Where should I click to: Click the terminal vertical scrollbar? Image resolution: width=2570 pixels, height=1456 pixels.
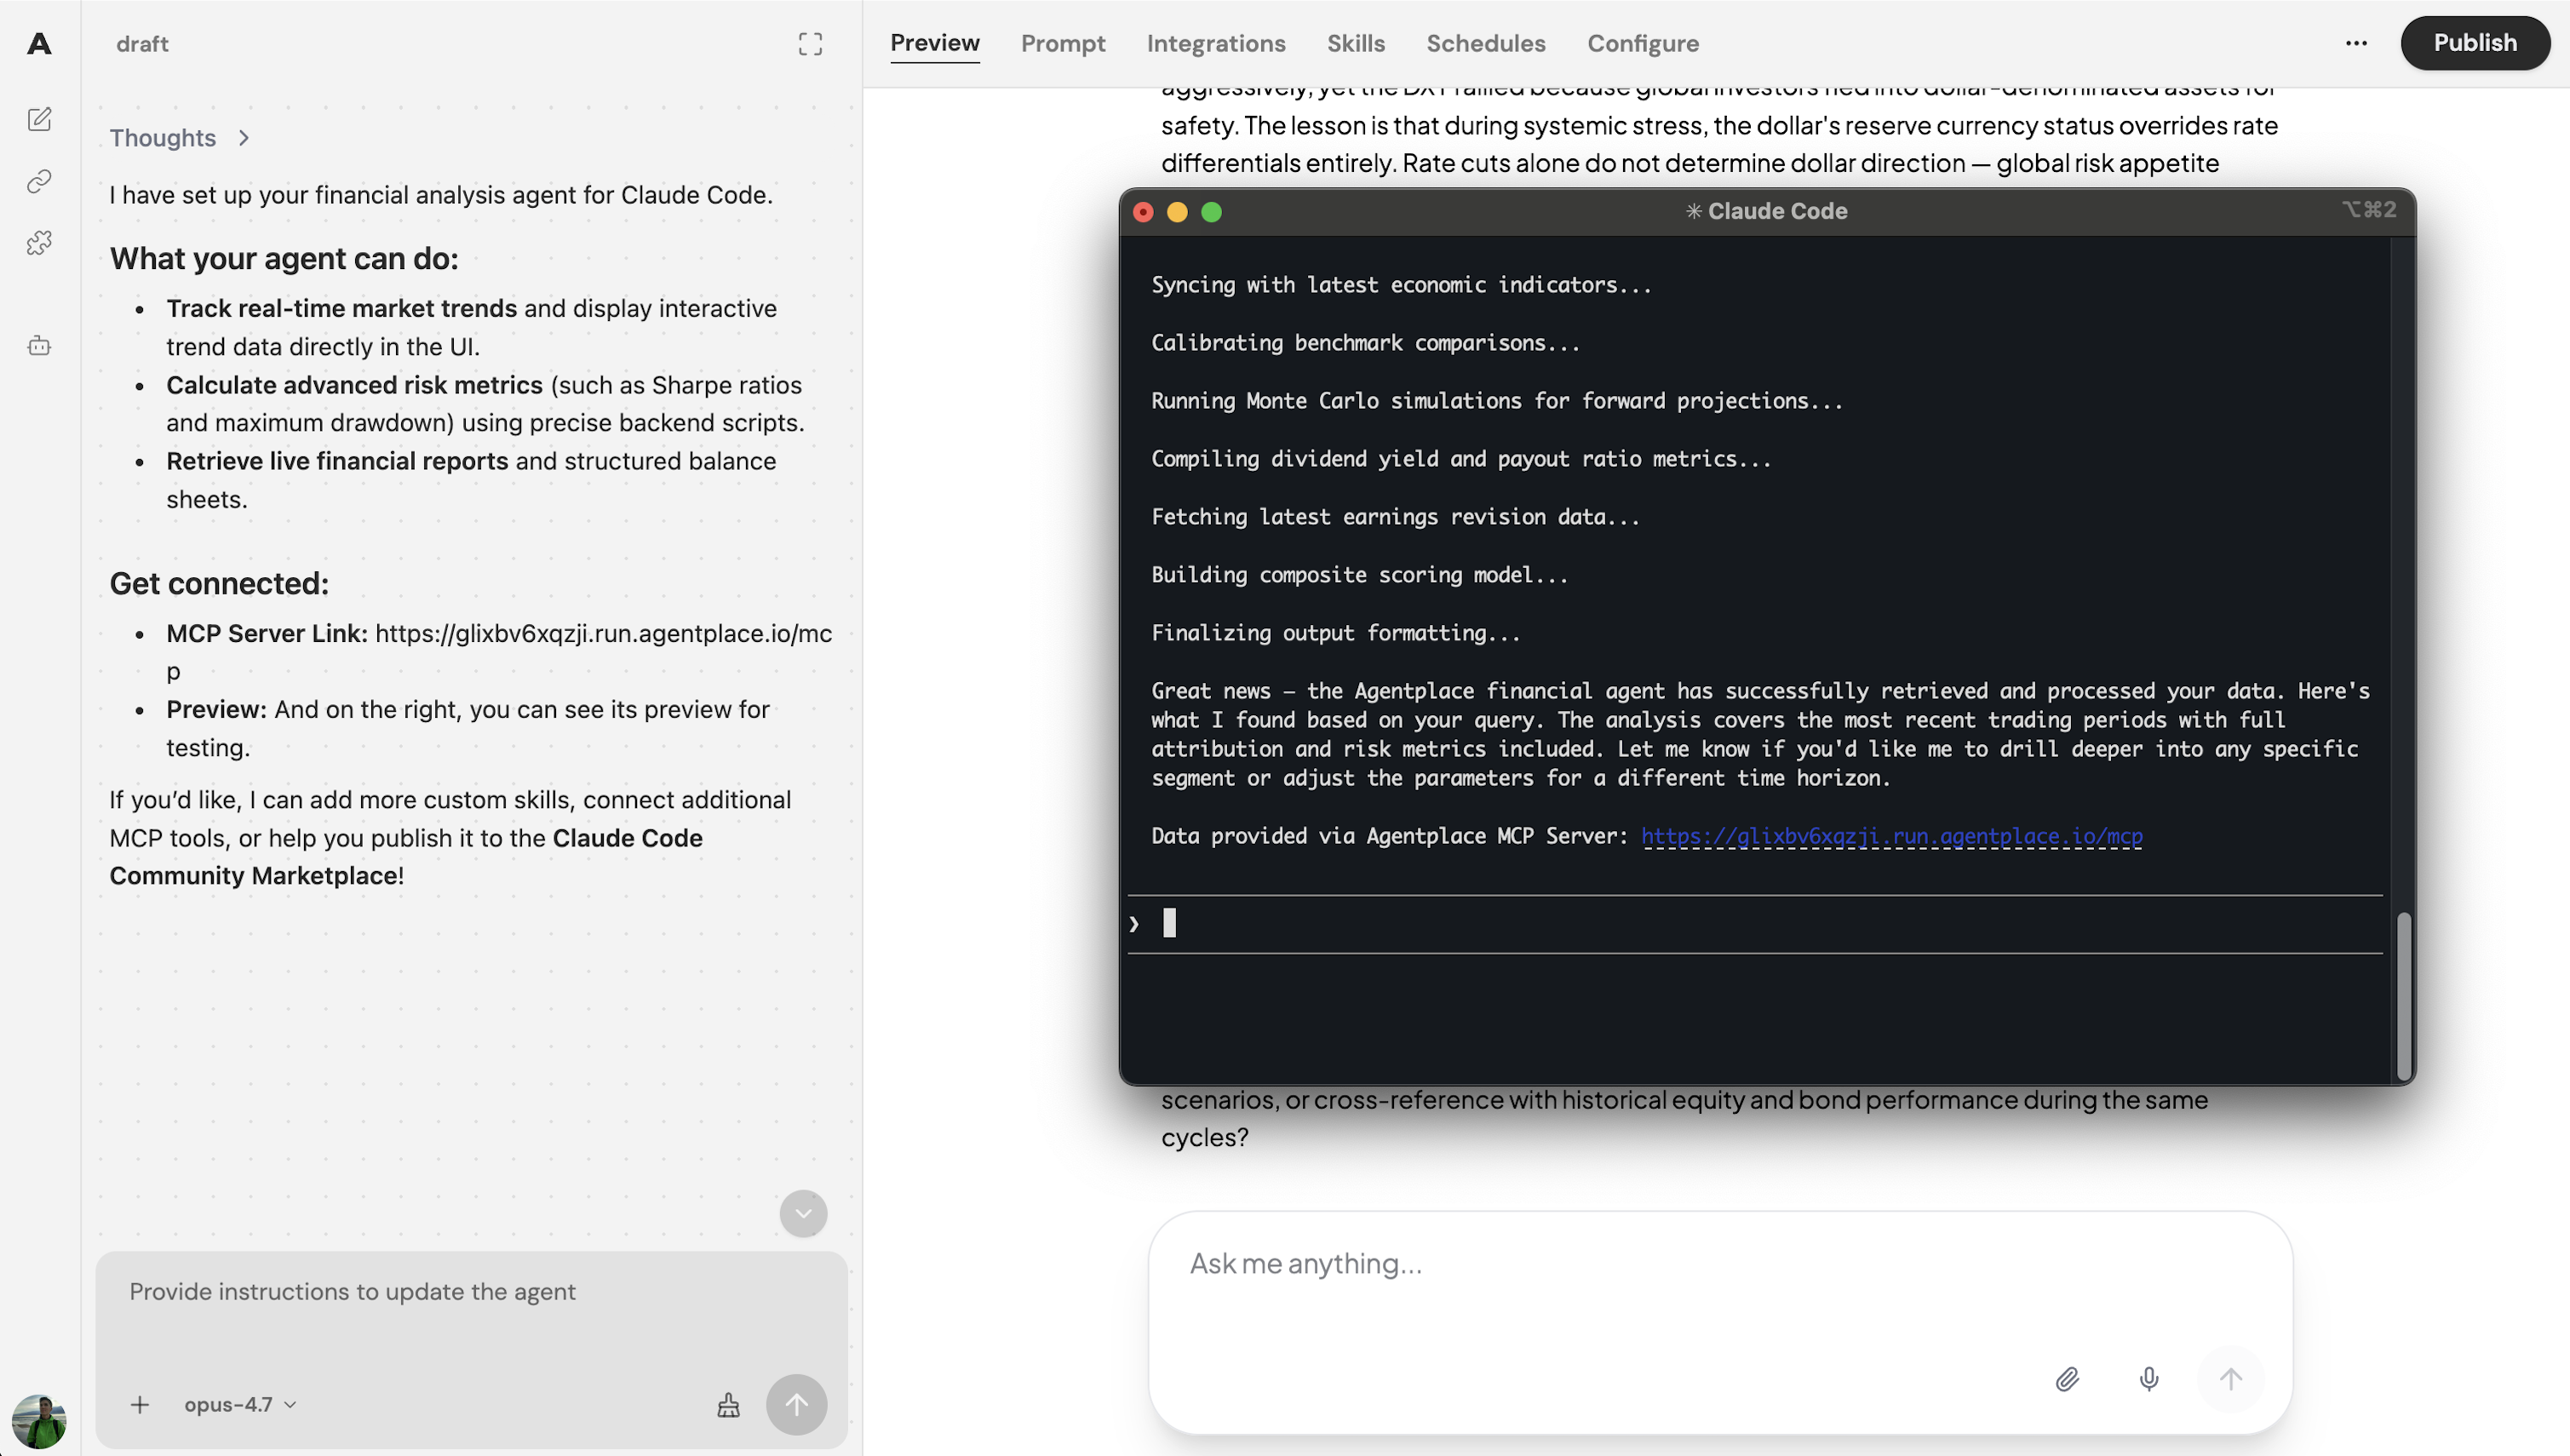coord(2403,995)
